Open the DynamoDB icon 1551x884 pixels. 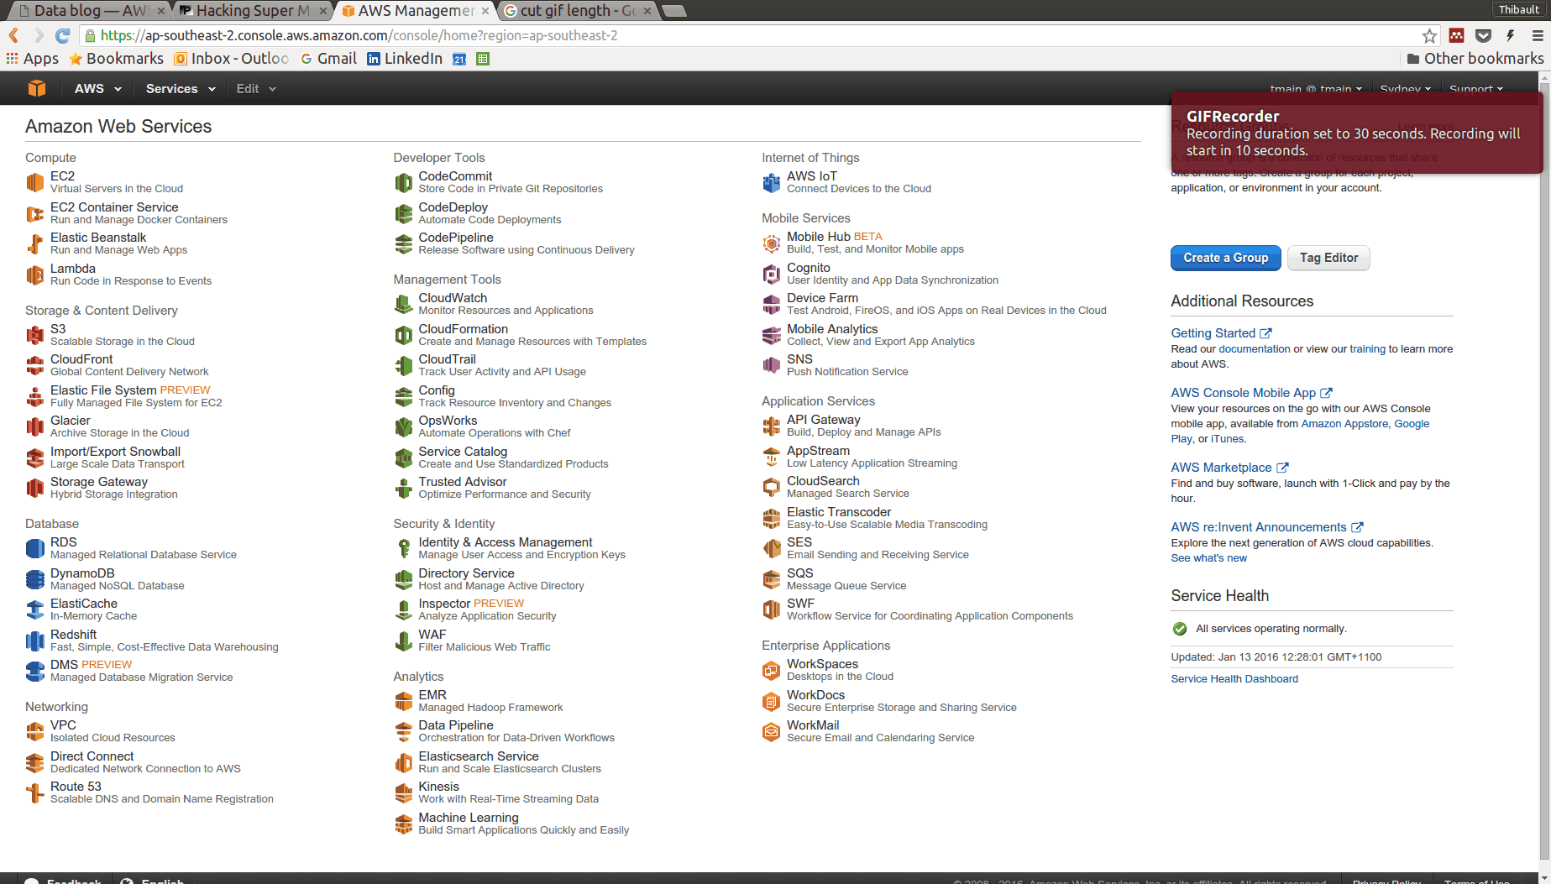(x=35, y=579)
